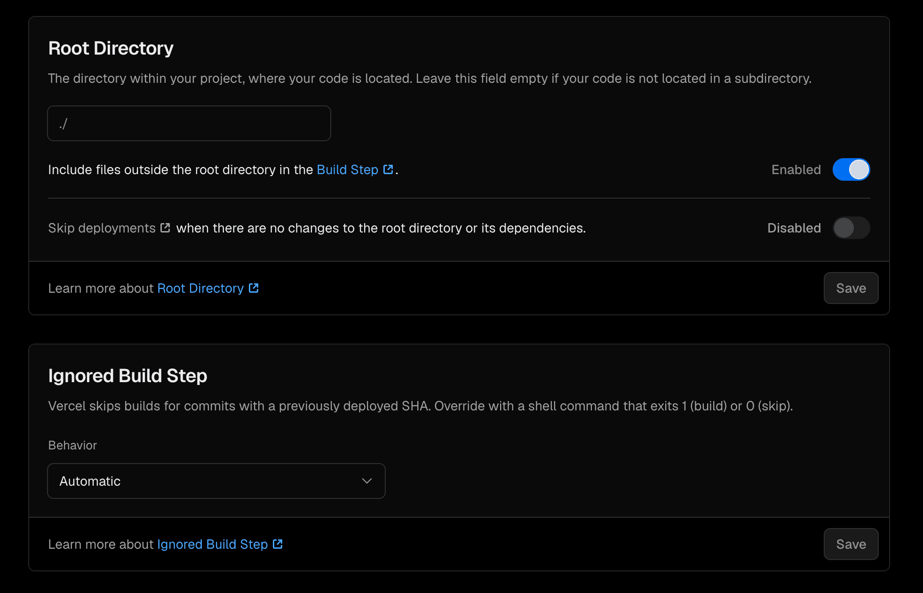Open the Behavior dropdown showing Automatic
Image resolution: width=923 pixels, height=593 pixels.
pos(216,481)
